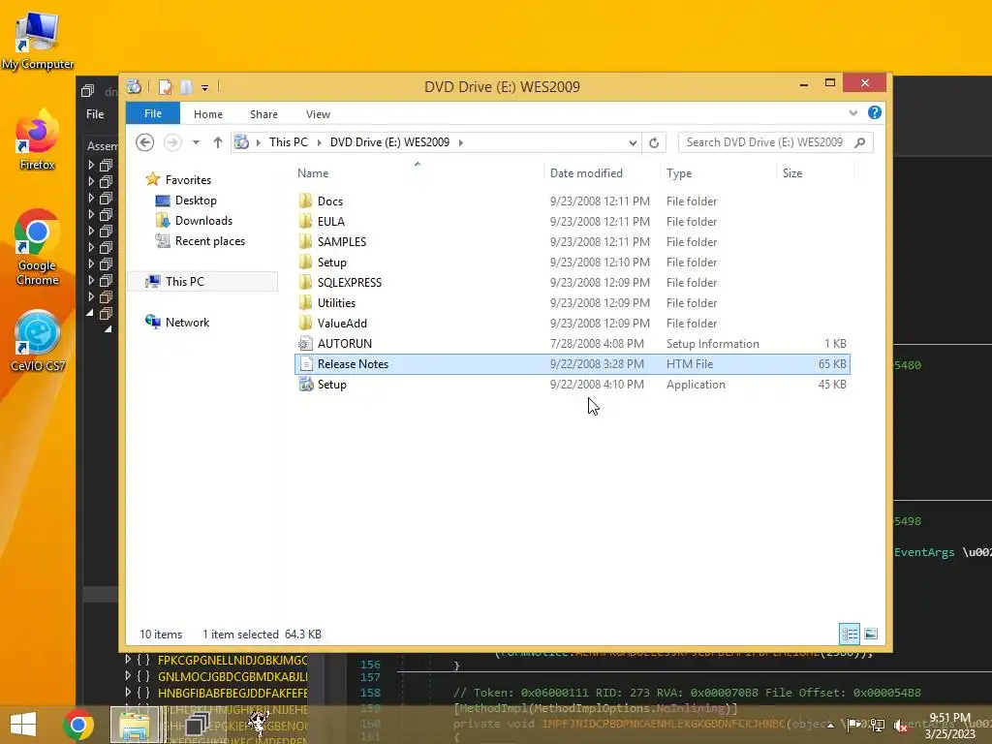This screenshot has width=992, height=744.
Task: Select Desktop in navigation pane
Action: pyautogui.click(x=196, y=201)
